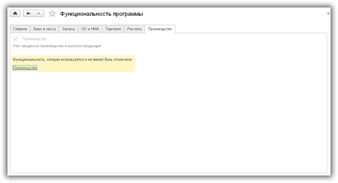
Task: Go forward with the right arrow
Action: pos(39,13)
